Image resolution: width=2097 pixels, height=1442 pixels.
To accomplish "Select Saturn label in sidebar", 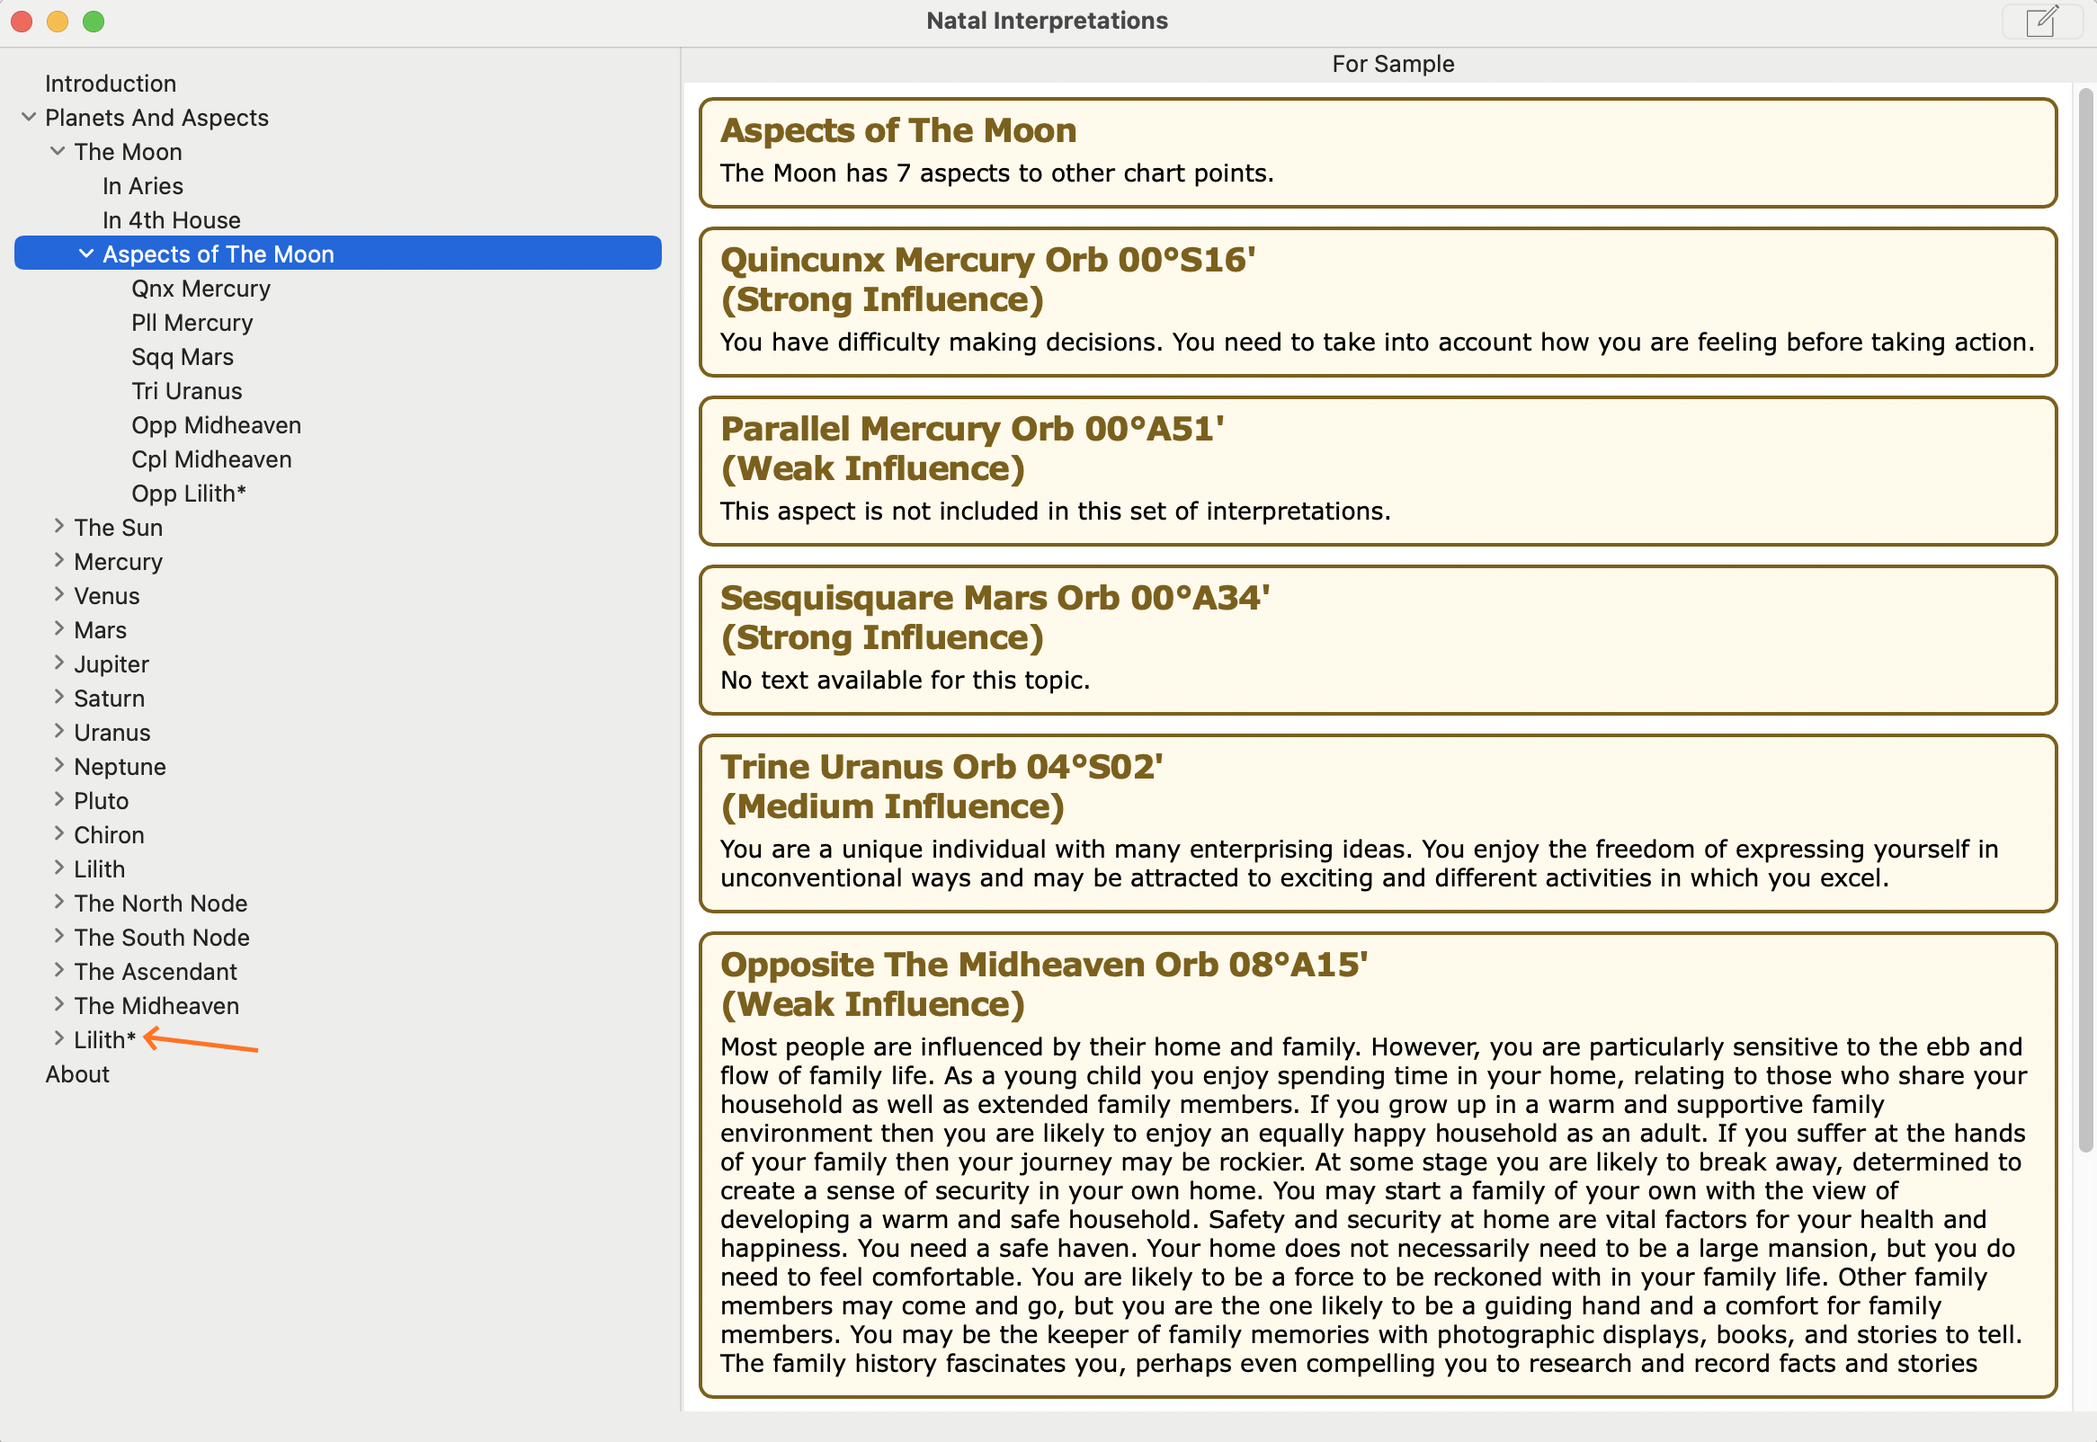I will tap(110, 699).
